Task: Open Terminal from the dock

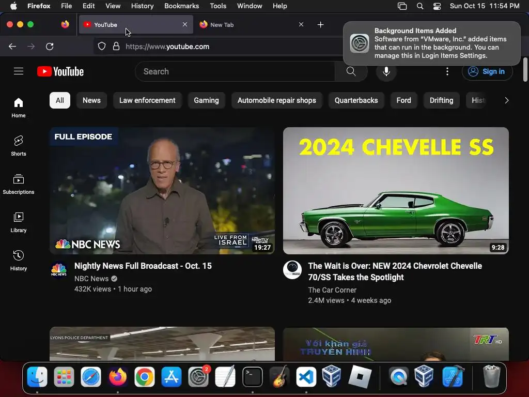Action: [252, 377]
